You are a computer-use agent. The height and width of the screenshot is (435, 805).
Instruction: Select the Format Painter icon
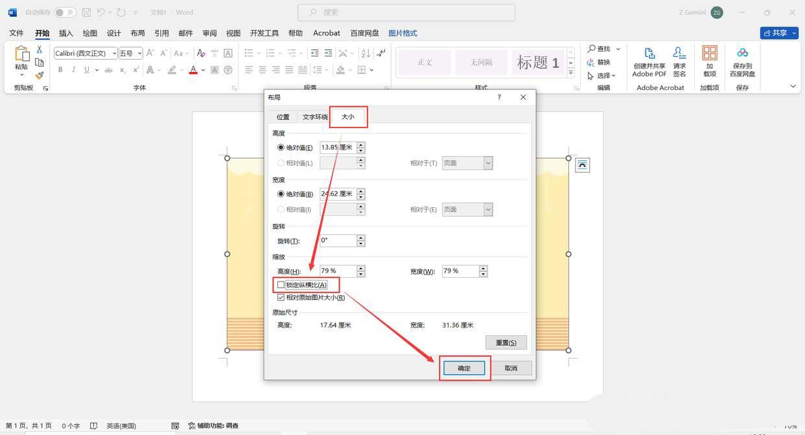[x=39, y=75]
